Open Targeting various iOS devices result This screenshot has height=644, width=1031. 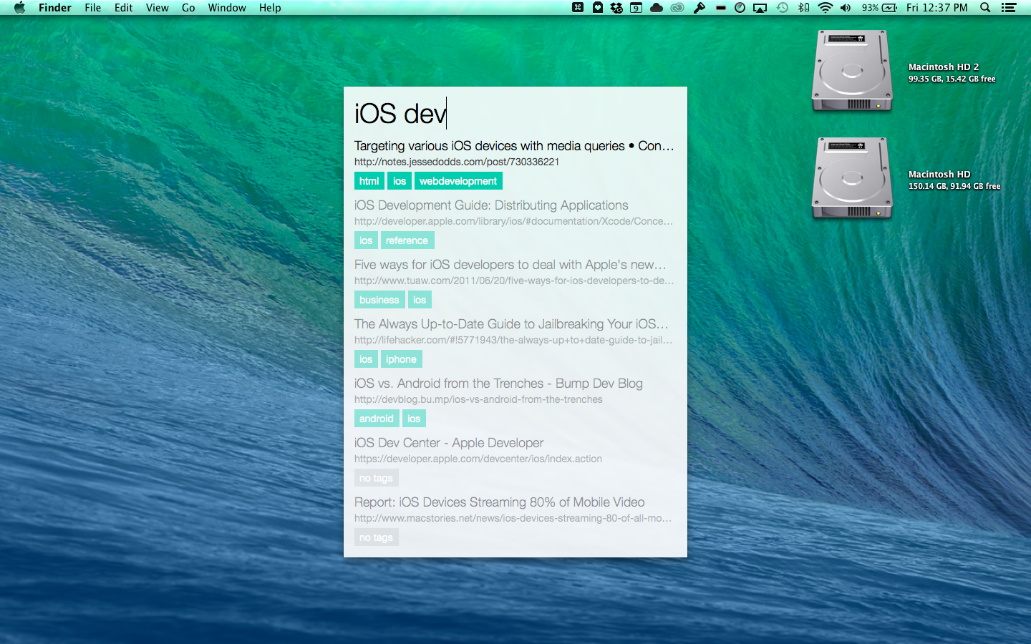pos(514,146)
